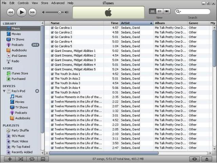Image resolution: width=217 pixels, height=163 pixels.
Task: Switch to Cover Flow view
Action: (x=166, y=11)
